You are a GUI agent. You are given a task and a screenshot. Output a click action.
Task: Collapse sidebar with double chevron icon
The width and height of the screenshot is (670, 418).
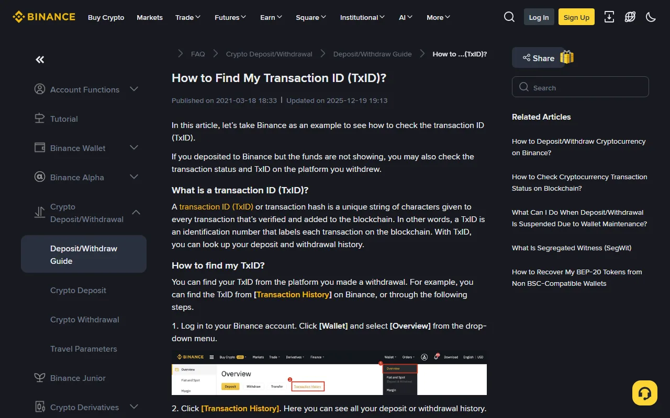click(x=40, y=60)
